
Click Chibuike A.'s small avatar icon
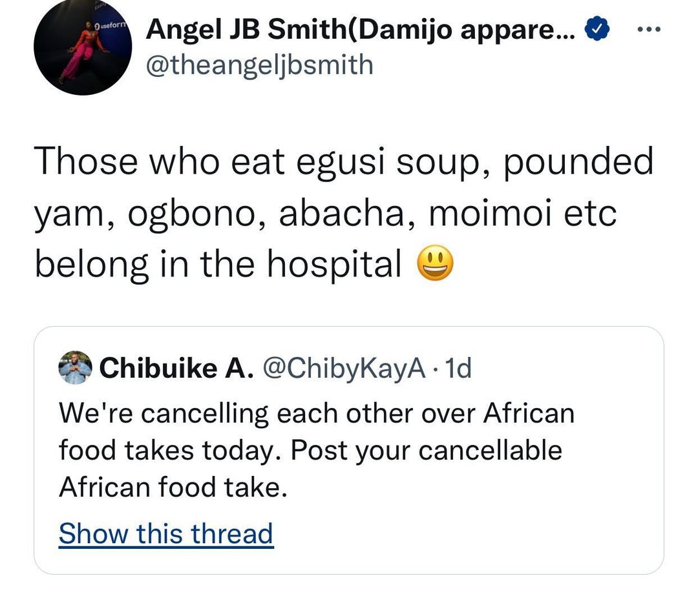(x=75, y=369)
